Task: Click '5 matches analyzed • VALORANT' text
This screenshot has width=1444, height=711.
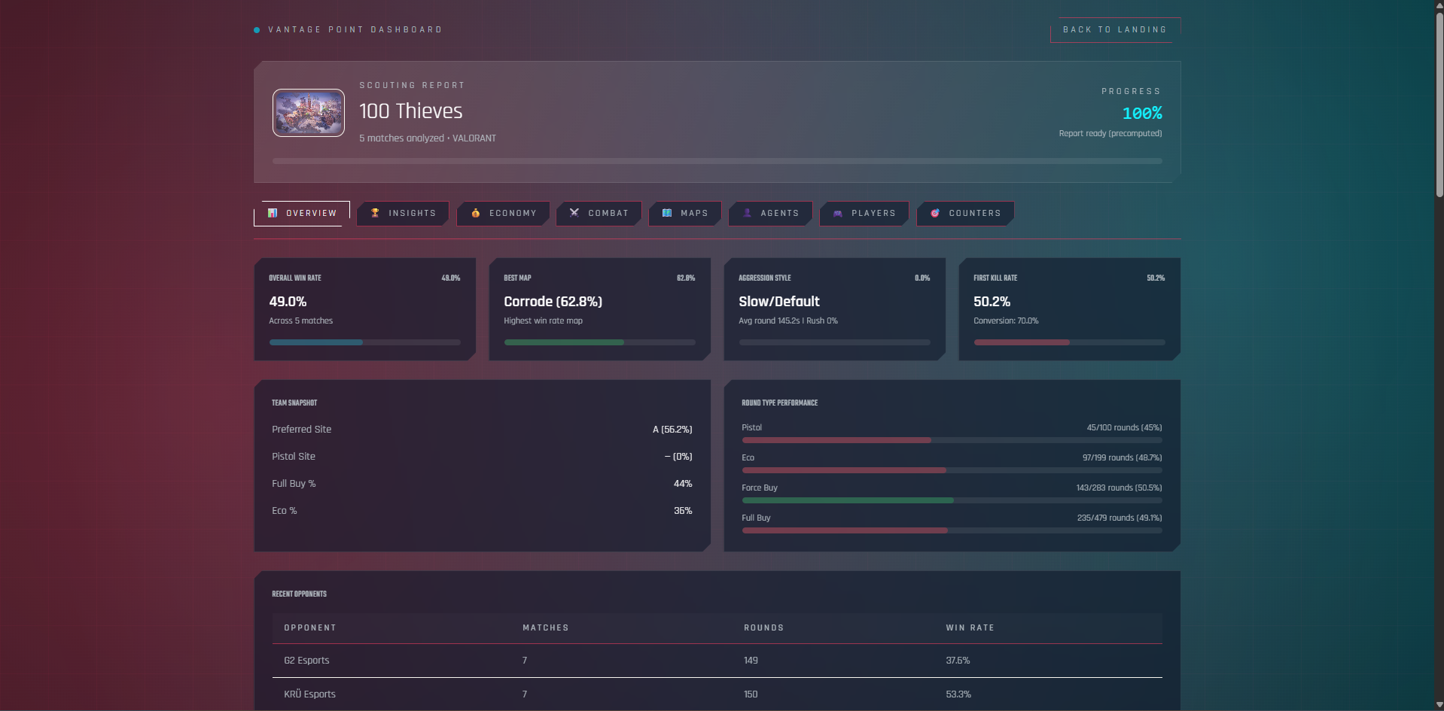Action: (428, 138)
